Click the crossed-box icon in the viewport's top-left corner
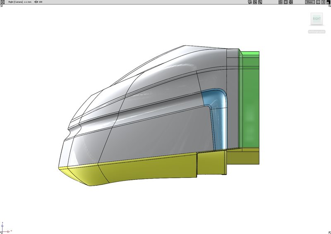Screen dimensions: 331x234 coord(2,2)
